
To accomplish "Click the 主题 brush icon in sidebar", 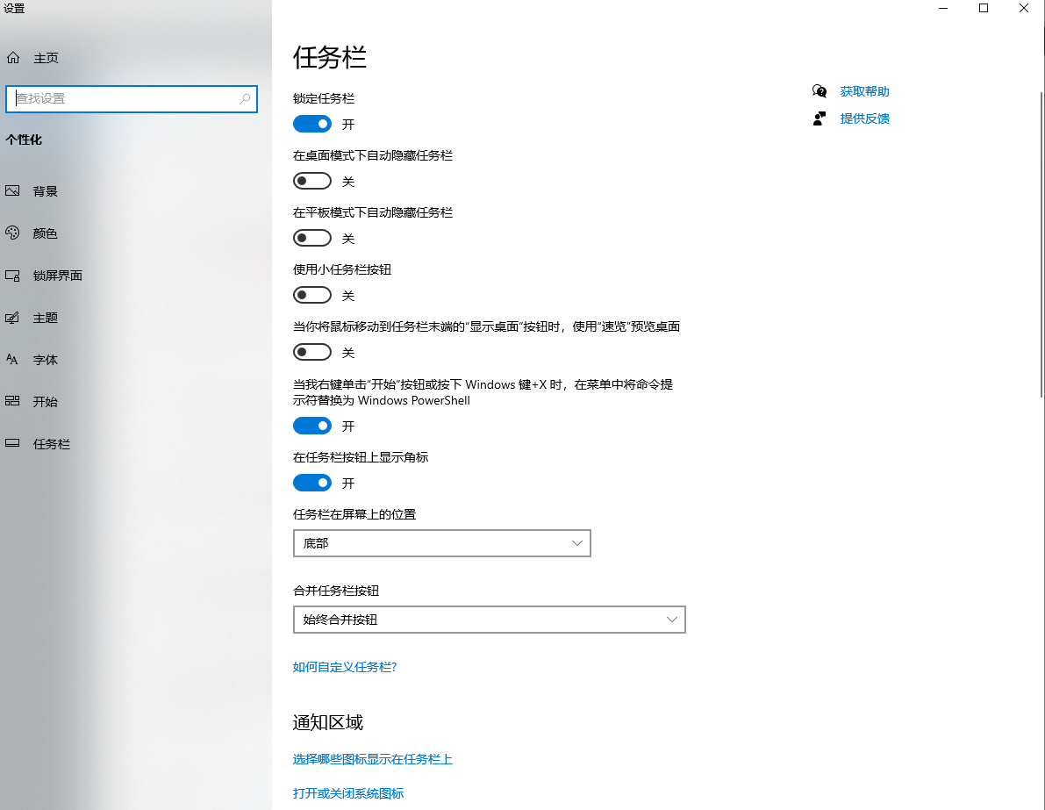I will (x=12, y=318).
